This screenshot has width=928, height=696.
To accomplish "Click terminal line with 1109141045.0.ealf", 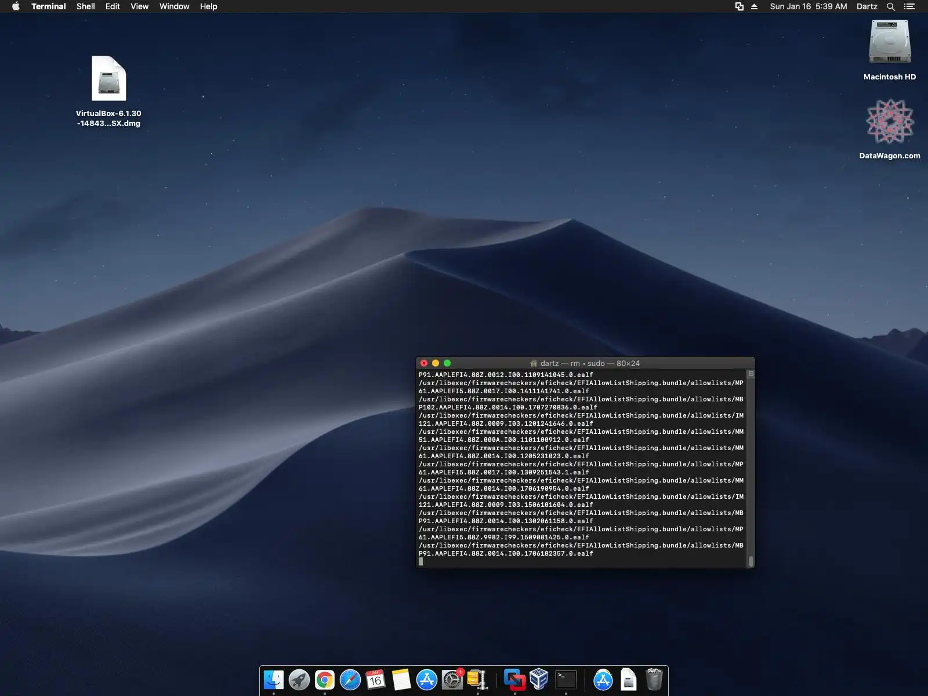I will 506,375.
